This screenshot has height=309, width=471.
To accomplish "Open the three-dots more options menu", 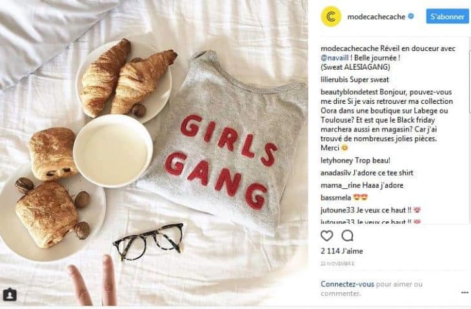I will point(465,292).
